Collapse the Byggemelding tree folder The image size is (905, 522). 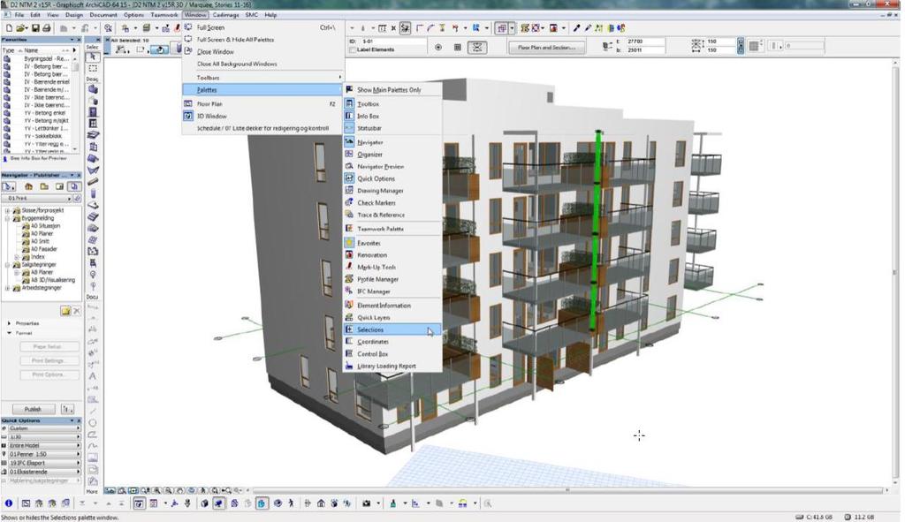7,219
